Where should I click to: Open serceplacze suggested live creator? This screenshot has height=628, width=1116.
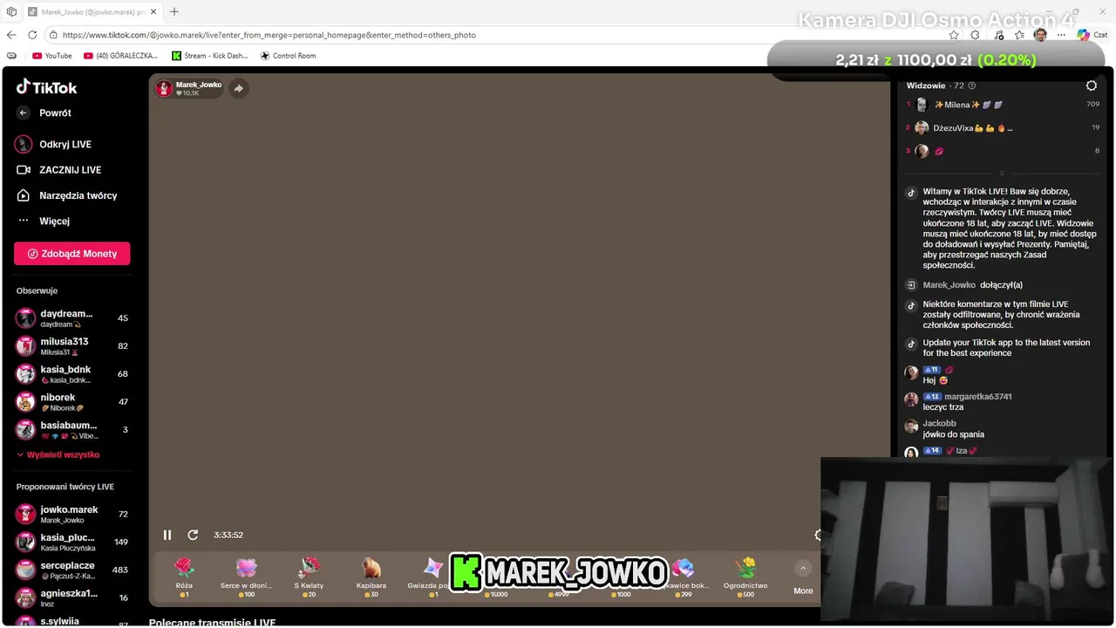click(x=71, y=570)
